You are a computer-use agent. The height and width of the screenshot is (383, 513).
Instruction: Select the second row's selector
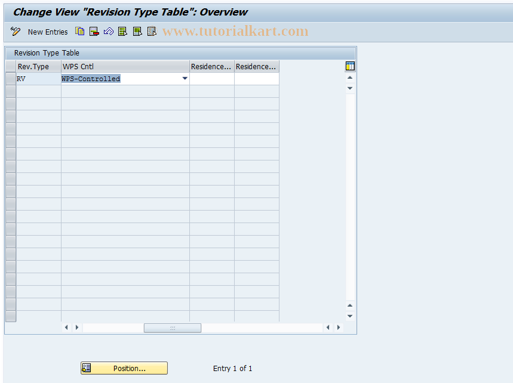click(x=11, y=91)
